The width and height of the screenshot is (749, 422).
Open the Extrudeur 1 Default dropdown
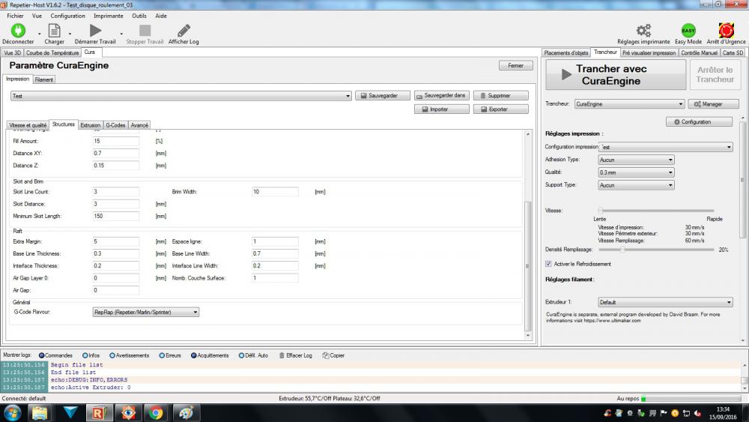tap(665, 302)
